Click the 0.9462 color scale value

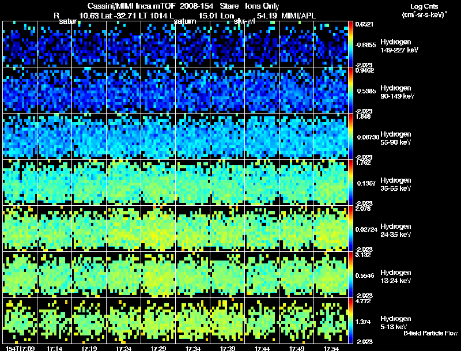365,70
